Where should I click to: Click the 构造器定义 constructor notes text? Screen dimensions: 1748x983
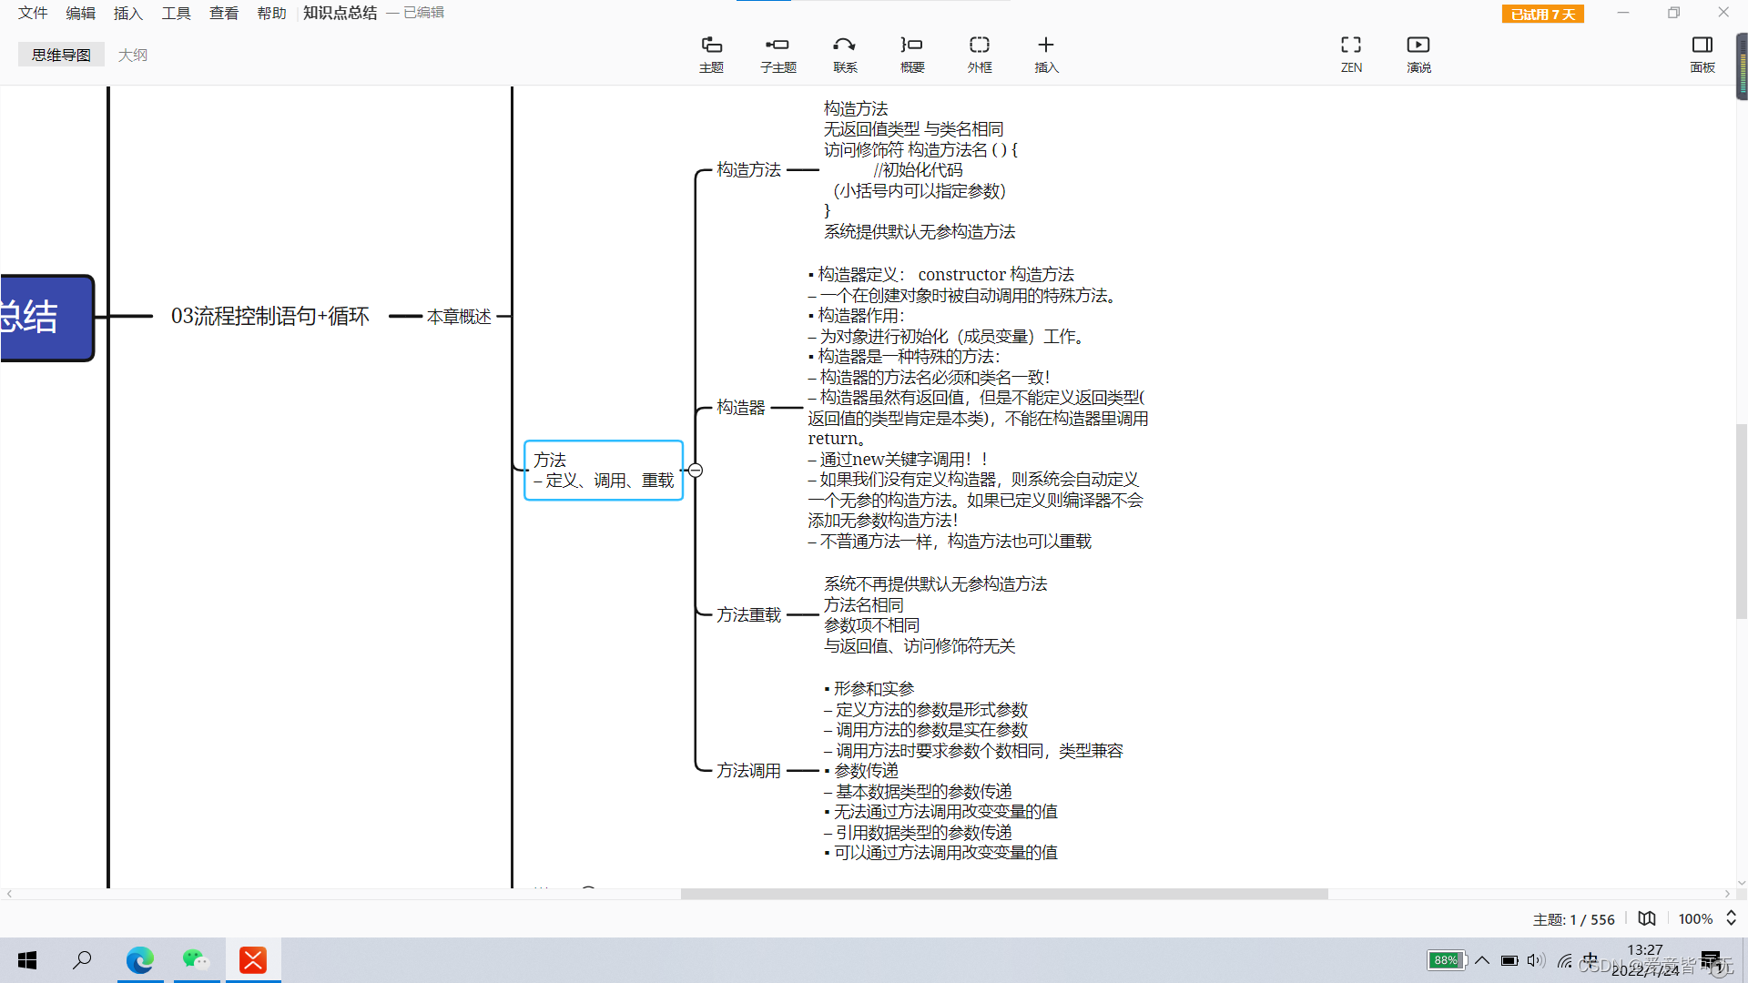click(x=978, y=408)
